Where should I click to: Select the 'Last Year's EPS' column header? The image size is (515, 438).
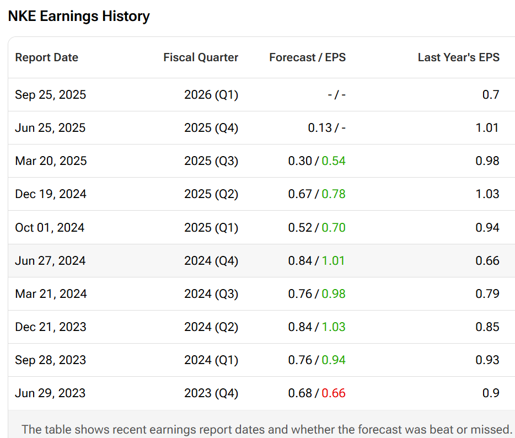(x=459, y=57)
